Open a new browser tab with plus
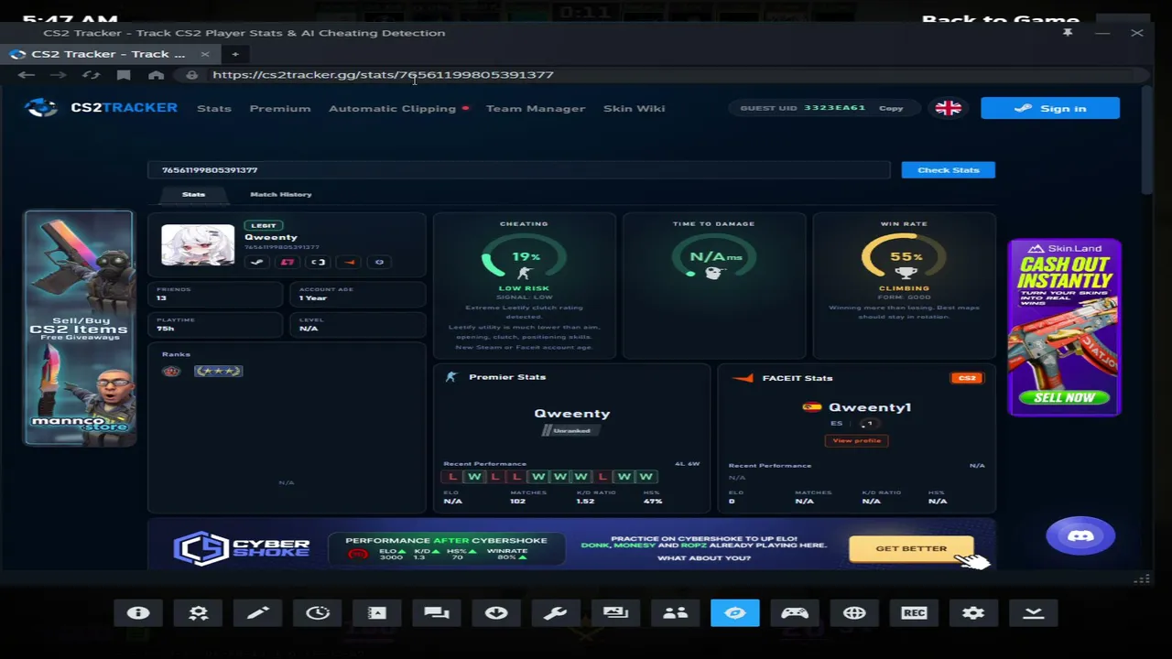This screenshot has width=1172, height=659. pos(235,54)
